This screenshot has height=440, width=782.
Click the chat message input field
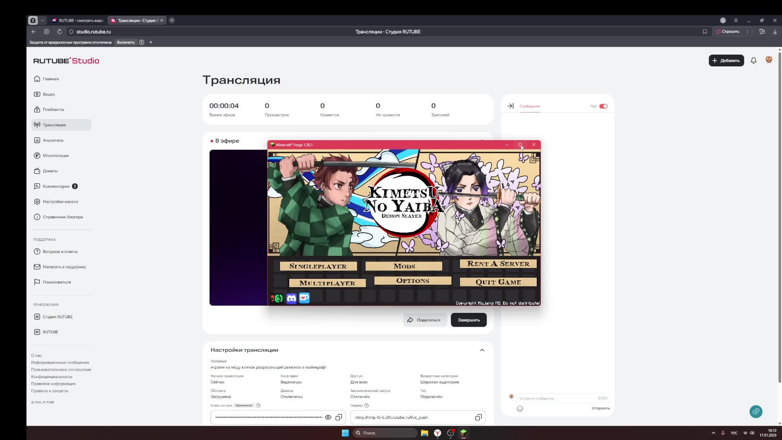click(556, 398)
